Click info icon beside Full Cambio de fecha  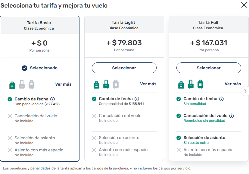click(x=221, y=99)
